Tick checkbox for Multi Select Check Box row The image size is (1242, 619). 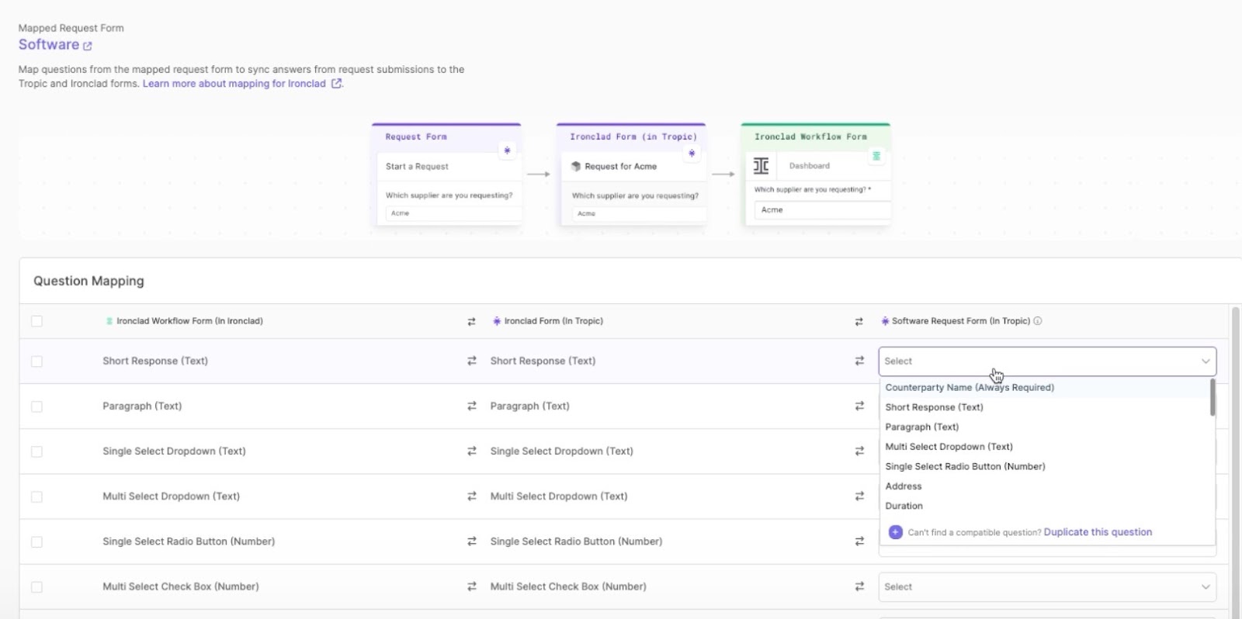(36, 587)
